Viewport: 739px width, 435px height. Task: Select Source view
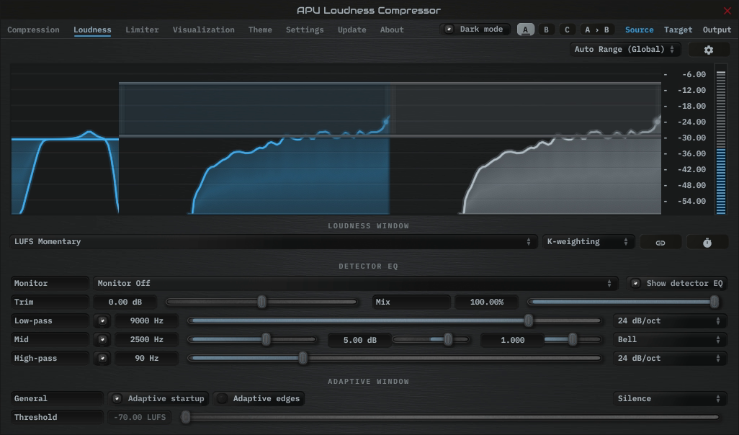click(x=639, y=30)
